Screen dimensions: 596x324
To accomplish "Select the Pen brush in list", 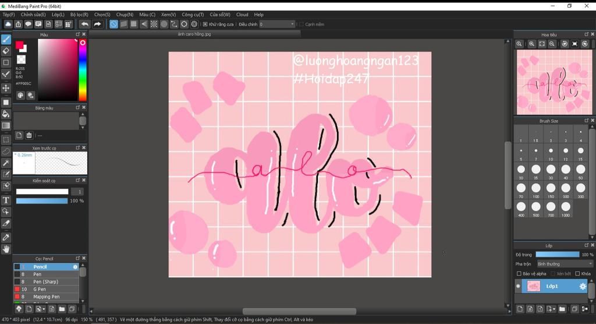I will coord(46,274).
